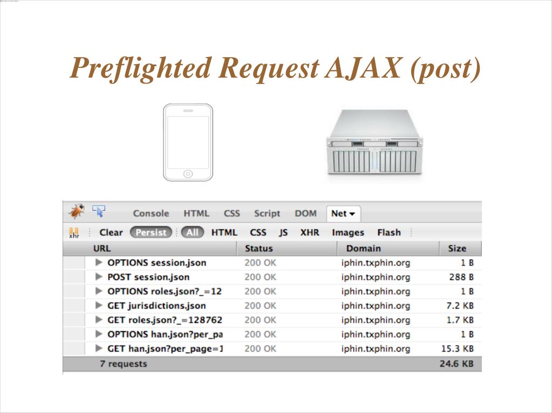Expand the POST session.json request
The width and height of the screenshot is (552, 413).
(99, 277)
